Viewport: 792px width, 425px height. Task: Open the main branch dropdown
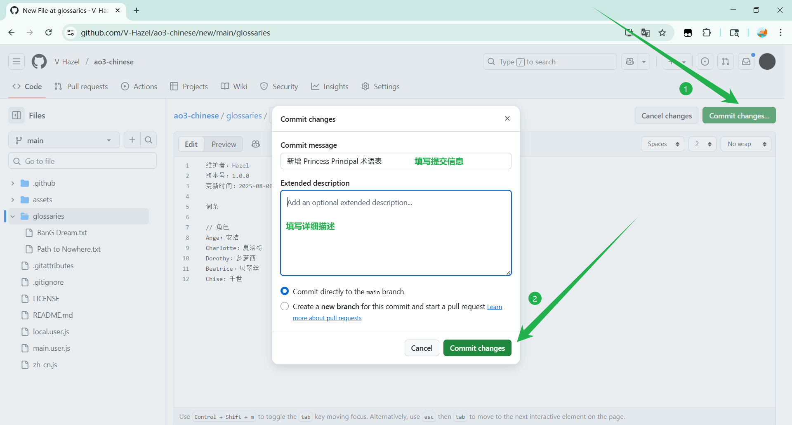point(64,140)
